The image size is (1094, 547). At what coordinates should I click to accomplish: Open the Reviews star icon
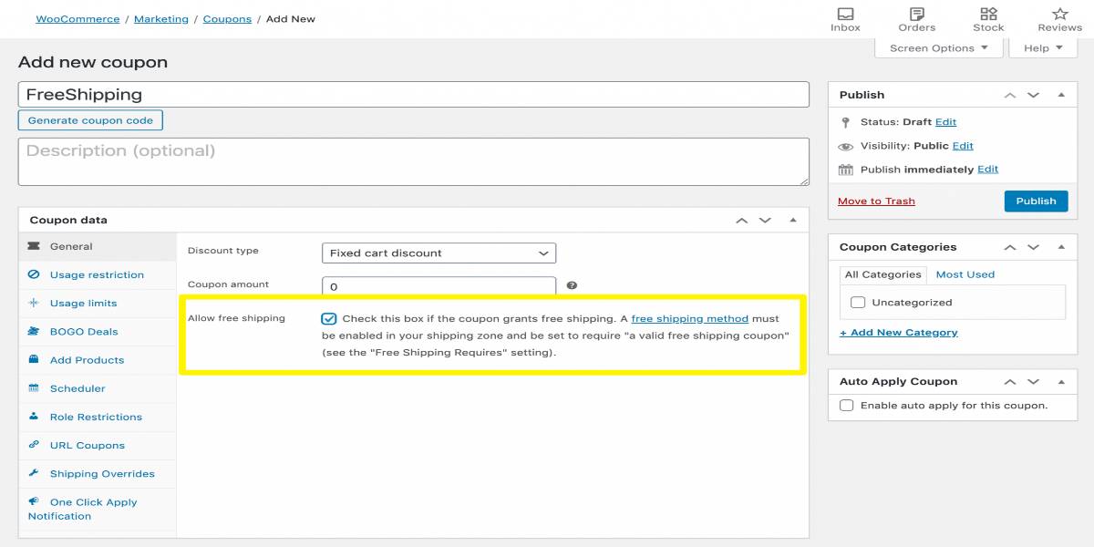[x=1059, y=14]
